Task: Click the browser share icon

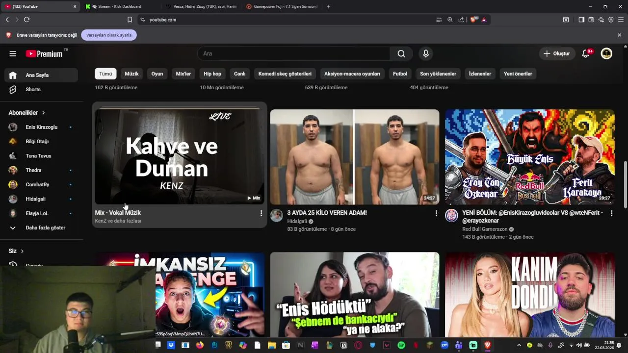Action: coord(461,20)
